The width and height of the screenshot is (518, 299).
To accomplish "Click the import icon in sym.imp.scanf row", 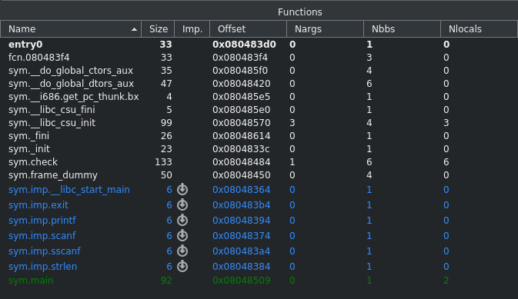I will pos(182,236).
